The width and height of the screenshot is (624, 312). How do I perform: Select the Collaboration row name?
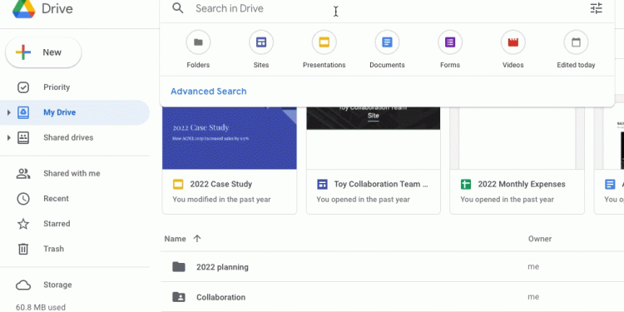tap(220, 297)
